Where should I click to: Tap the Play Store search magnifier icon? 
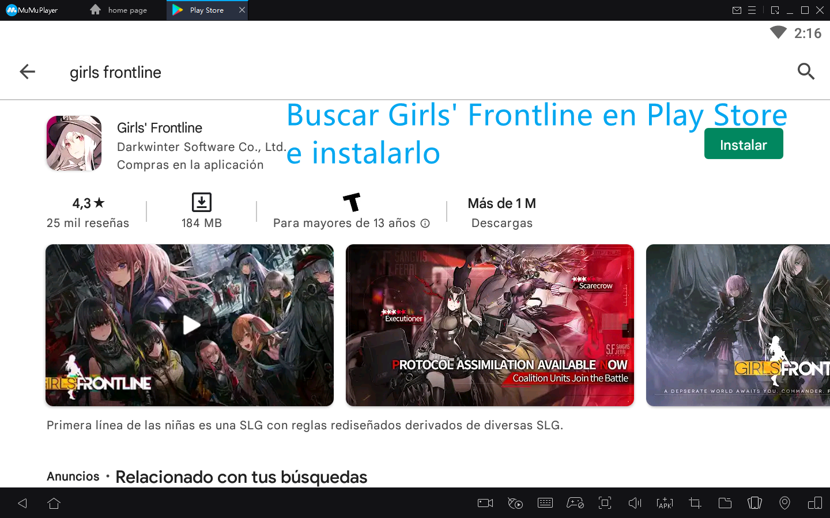coord(805,71)
